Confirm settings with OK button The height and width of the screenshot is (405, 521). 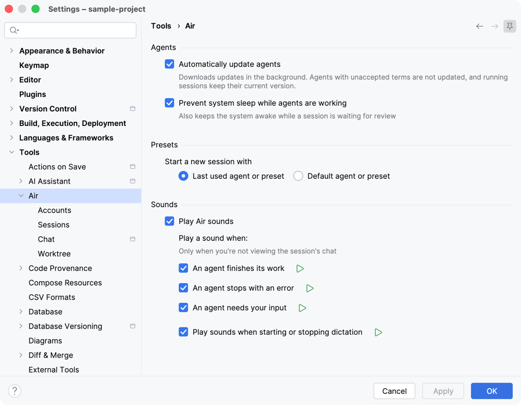[492, 391]
